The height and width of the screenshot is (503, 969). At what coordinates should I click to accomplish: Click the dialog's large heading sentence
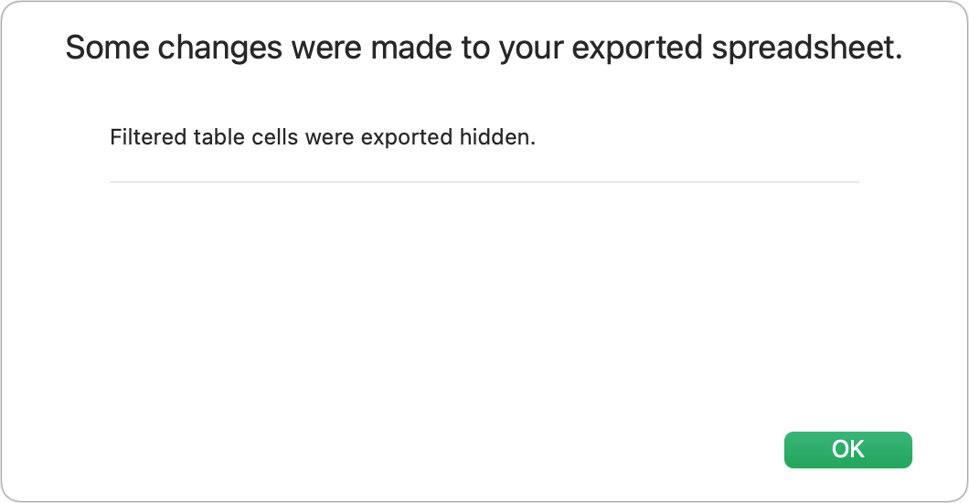(x=484, y=48)
